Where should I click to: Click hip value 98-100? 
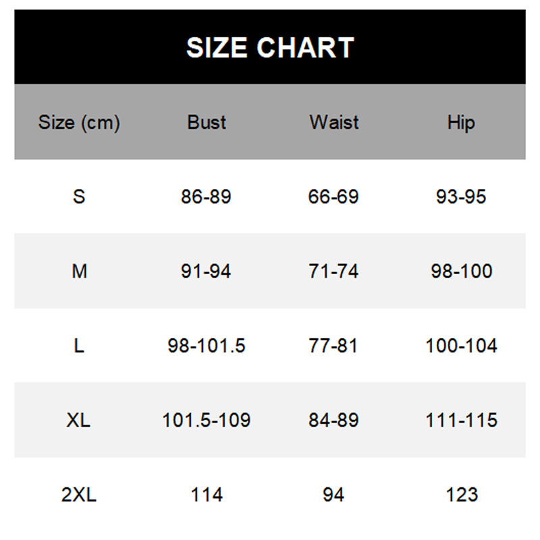point(461,271)
